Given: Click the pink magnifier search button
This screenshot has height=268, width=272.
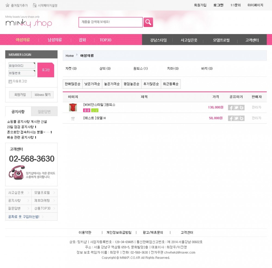Looking at the screenshot, I should tap(148, 22).
